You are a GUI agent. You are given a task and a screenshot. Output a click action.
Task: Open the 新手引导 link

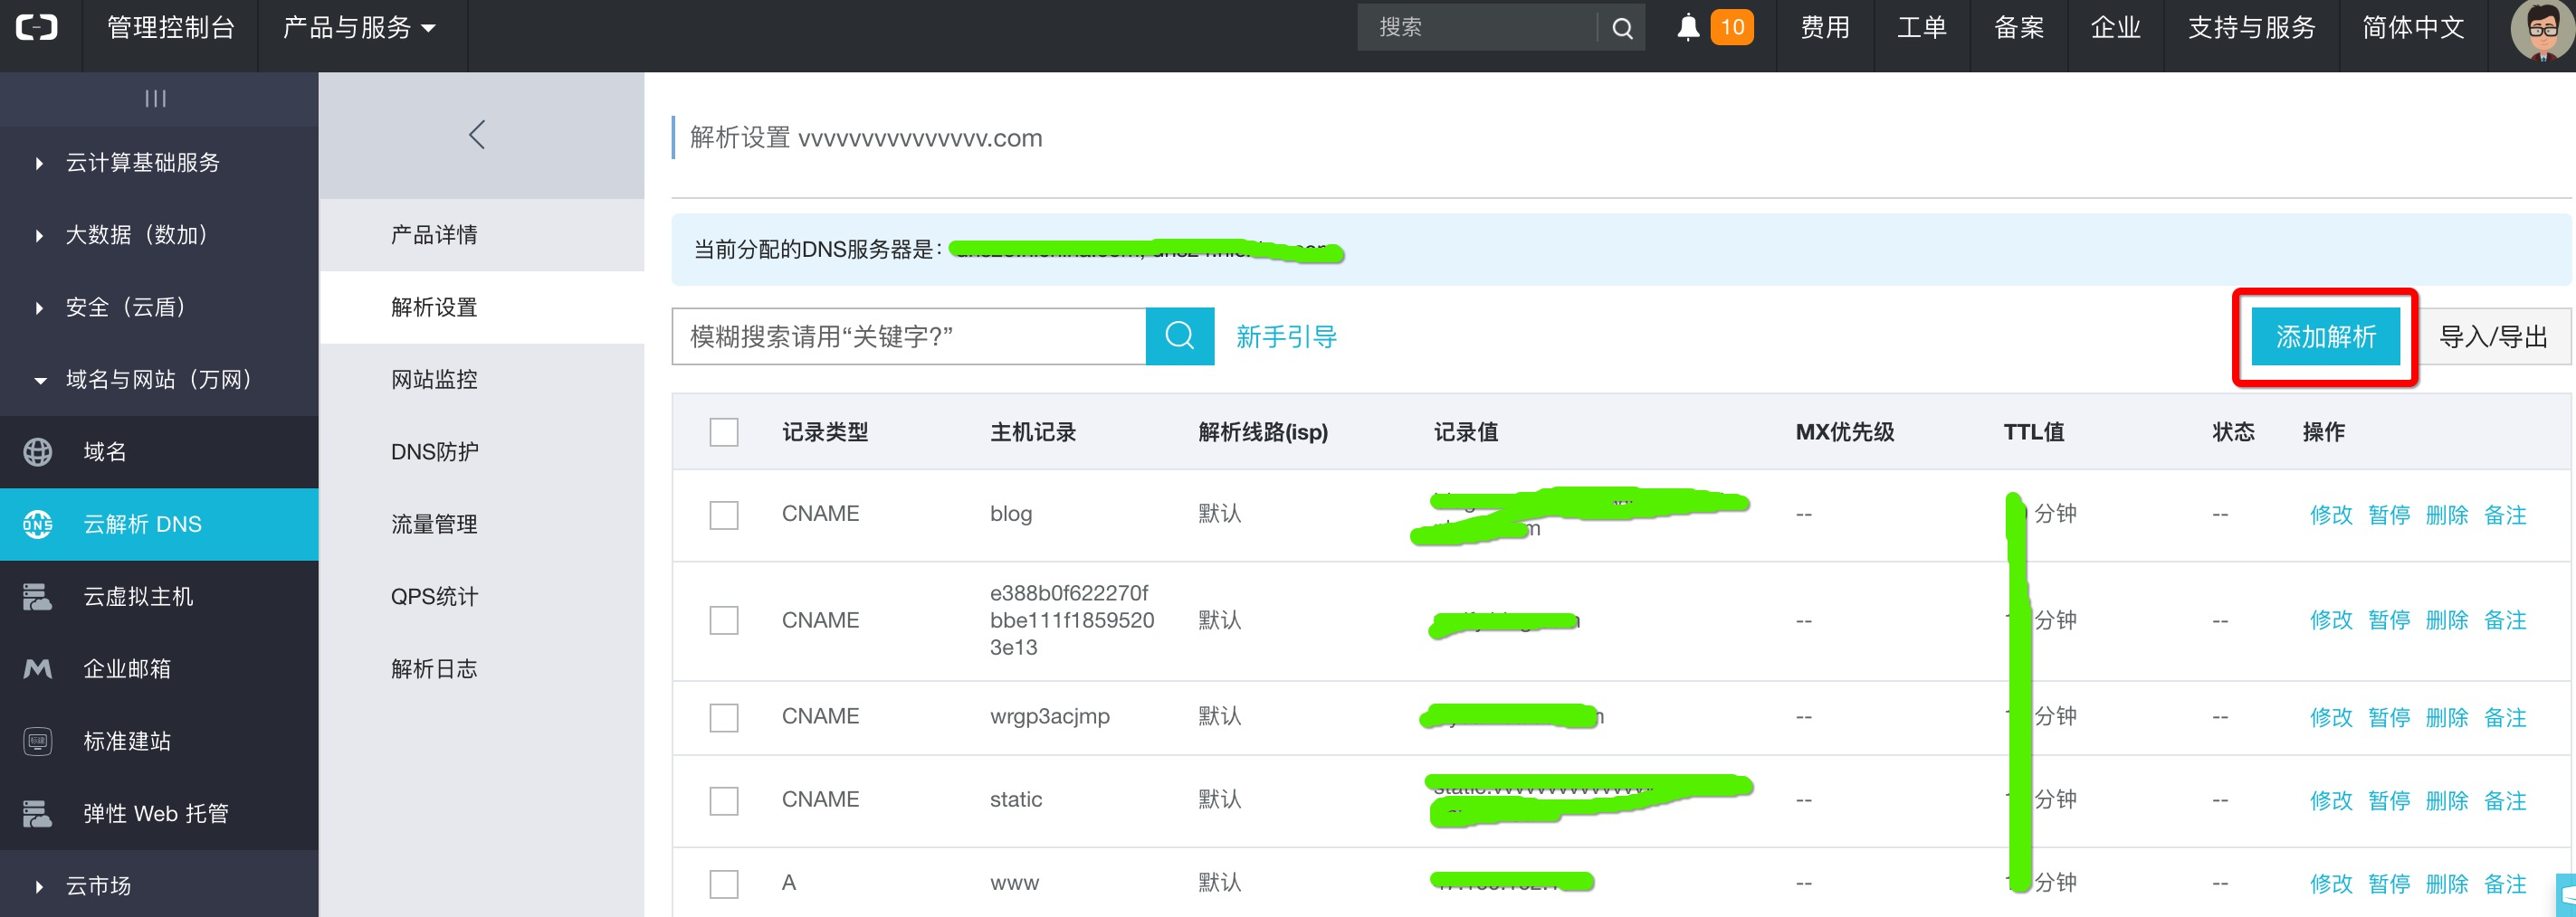(x=1286, y=336)
